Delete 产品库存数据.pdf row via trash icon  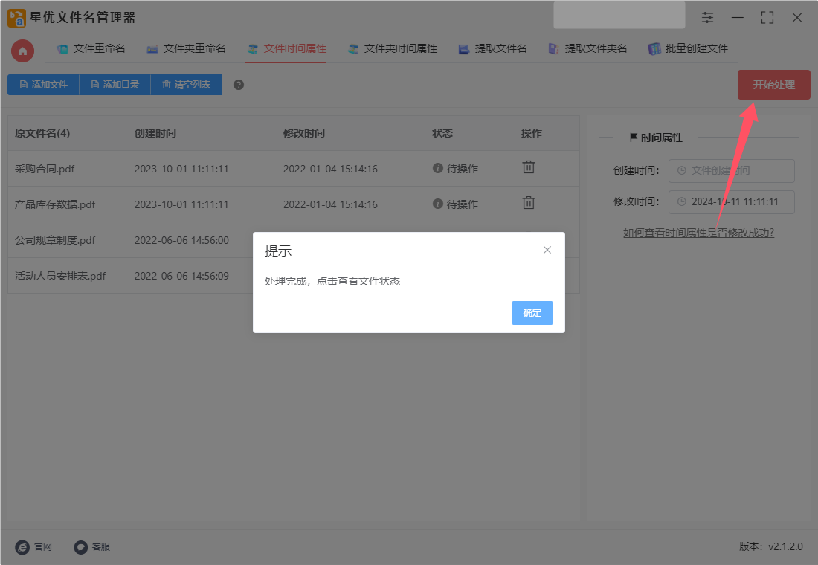coord(529,202)
